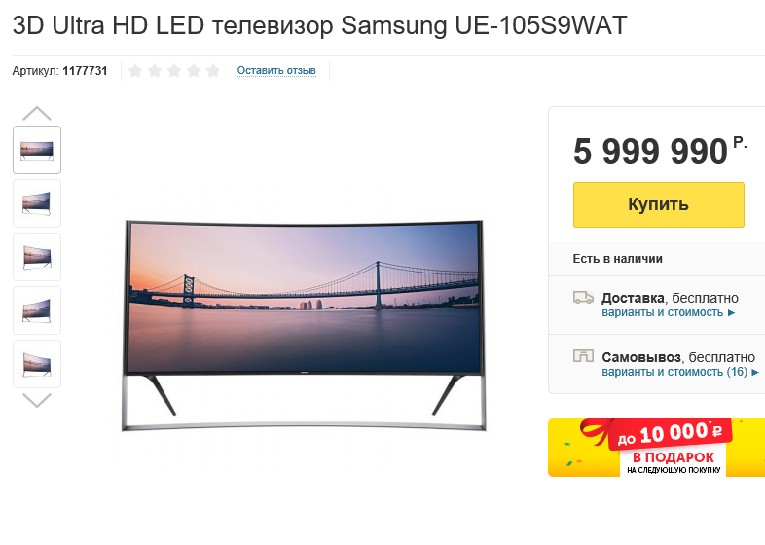Click the yellow Купить button
765x545 pixels.
click(659, 204)
